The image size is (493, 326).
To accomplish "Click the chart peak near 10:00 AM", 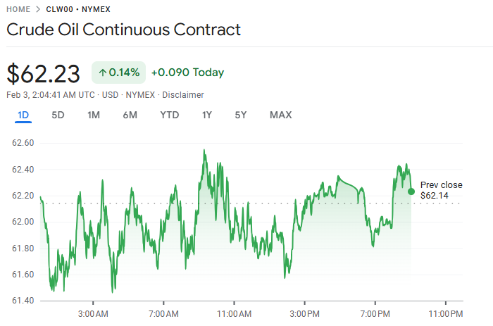I will [204, 150].
